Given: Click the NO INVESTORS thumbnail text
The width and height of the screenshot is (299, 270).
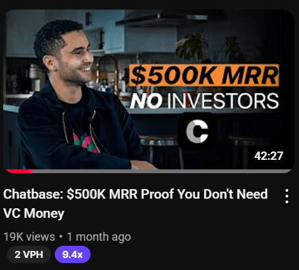Looking at the screenshot, I should [204, 101].
